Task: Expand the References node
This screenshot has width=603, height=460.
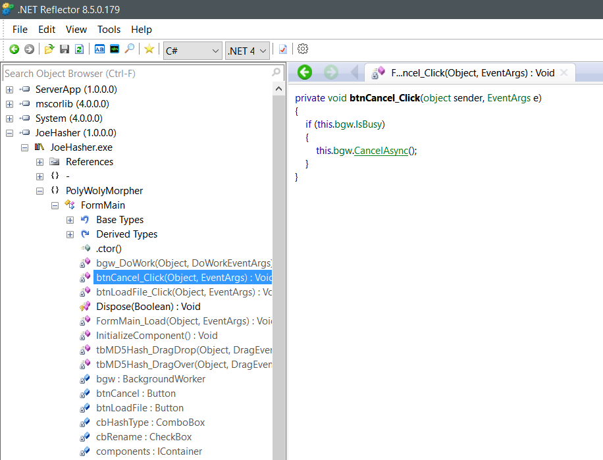Action: coord(39,162)
